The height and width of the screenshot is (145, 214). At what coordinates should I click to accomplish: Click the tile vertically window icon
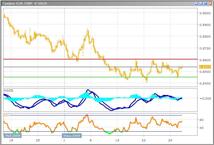point(196,3)
